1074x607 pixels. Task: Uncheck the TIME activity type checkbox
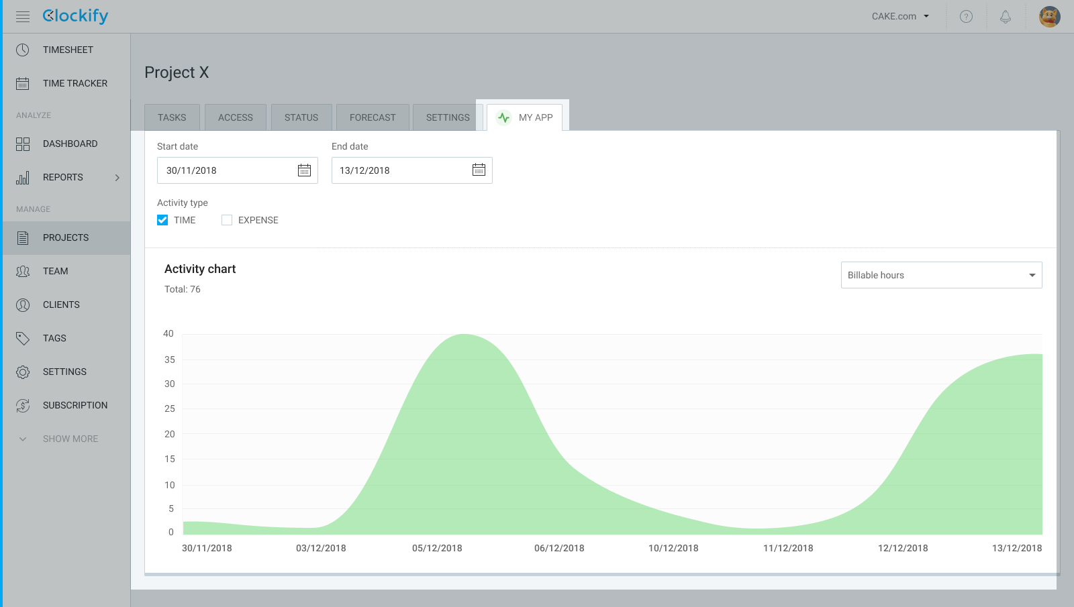[162, 220]
